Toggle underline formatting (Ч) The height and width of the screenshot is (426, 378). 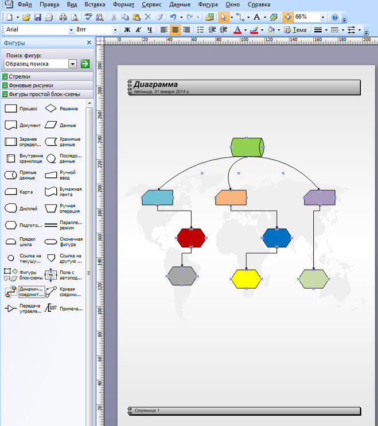(x=149, y=30)
